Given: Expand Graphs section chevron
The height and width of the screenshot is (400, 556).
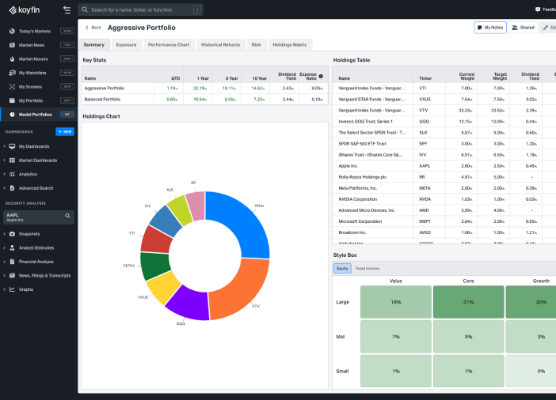Looking at the screenshot, I should point(4,289).
